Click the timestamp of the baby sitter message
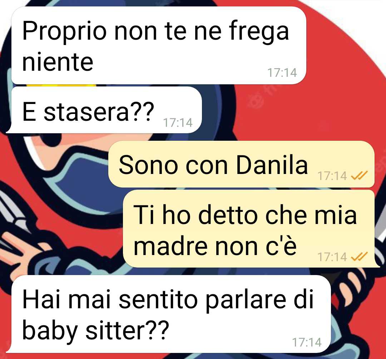Screen dimensions: 386x359 coord(307,342)
